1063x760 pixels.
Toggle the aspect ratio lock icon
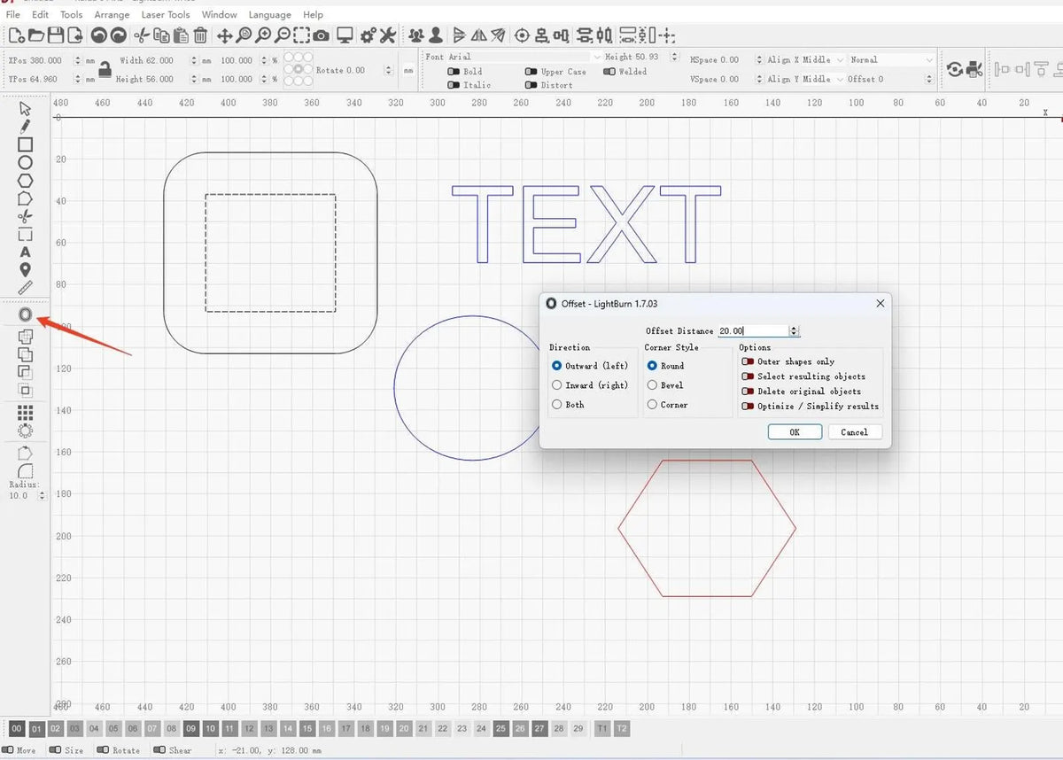coord(105,69)
